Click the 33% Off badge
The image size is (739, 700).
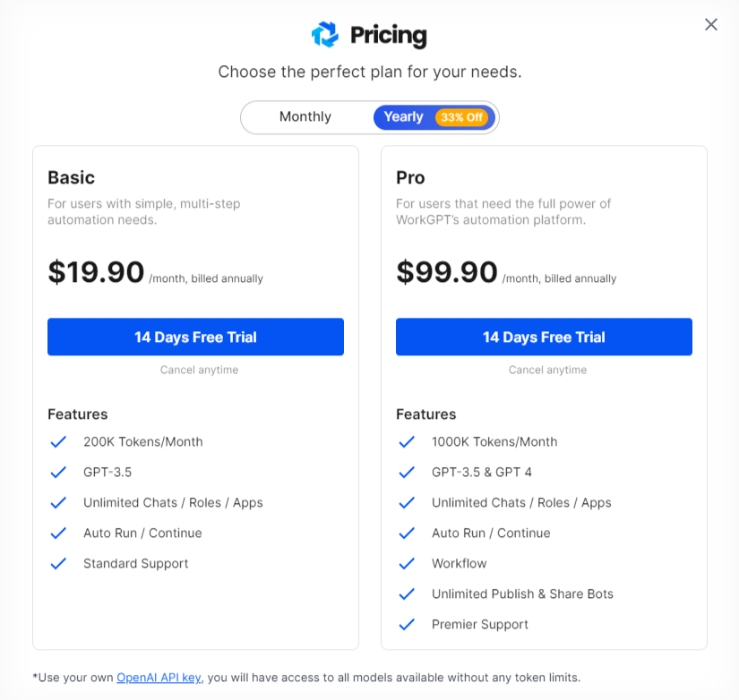(x=461, y=117)
